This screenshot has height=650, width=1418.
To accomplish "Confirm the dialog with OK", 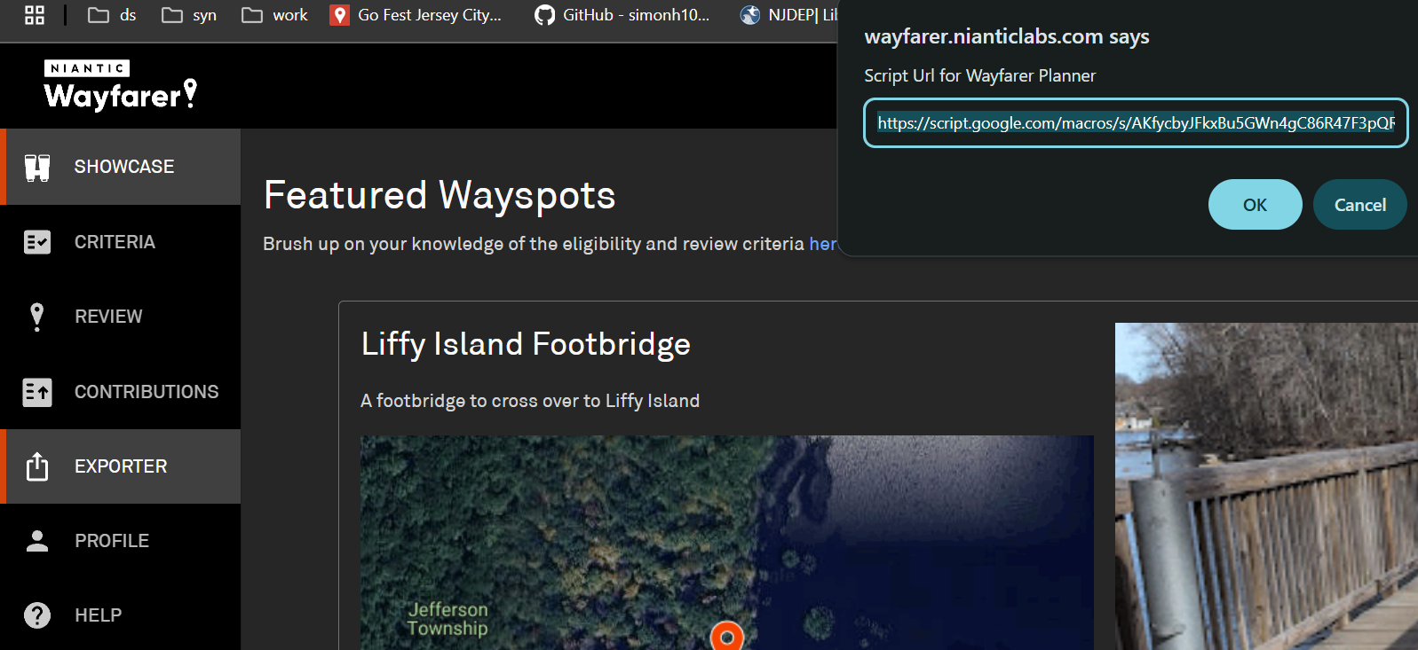I will pos(1255,205).
